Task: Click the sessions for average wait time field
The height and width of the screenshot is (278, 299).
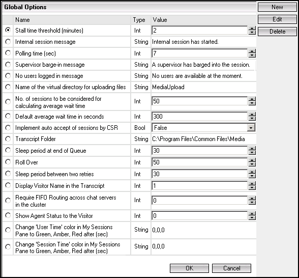Action: [x=200, y=101]
